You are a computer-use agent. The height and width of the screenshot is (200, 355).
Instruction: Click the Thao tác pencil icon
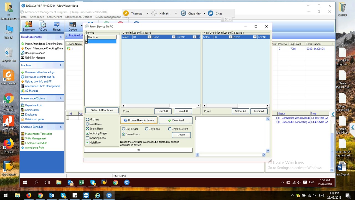126,13
